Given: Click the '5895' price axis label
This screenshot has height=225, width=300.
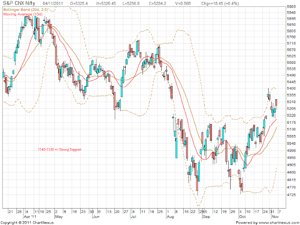Looking at the screenshot, I should 292,19.
